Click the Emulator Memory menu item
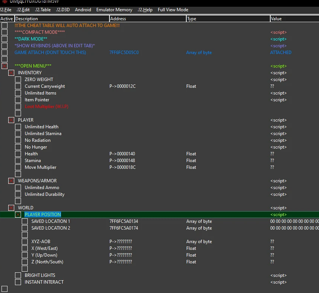319x293 pixels. click(x=114, y=10)
